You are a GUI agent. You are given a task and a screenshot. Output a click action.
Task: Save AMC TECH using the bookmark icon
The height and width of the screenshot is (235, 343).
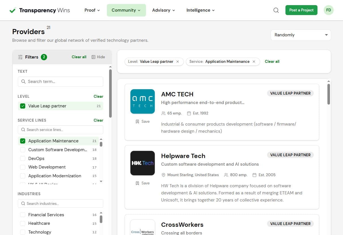tap(138, 121)
